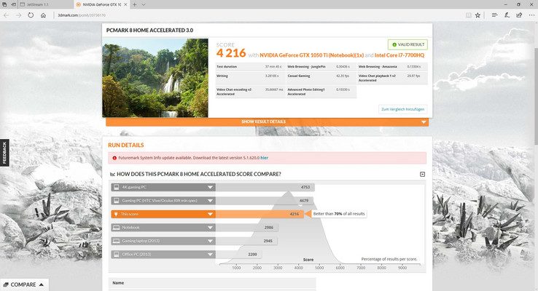Image resolution: width=538 pixels, height=291 pixels.
Task: Open the Hub lines icon
Action: (494, 15)
